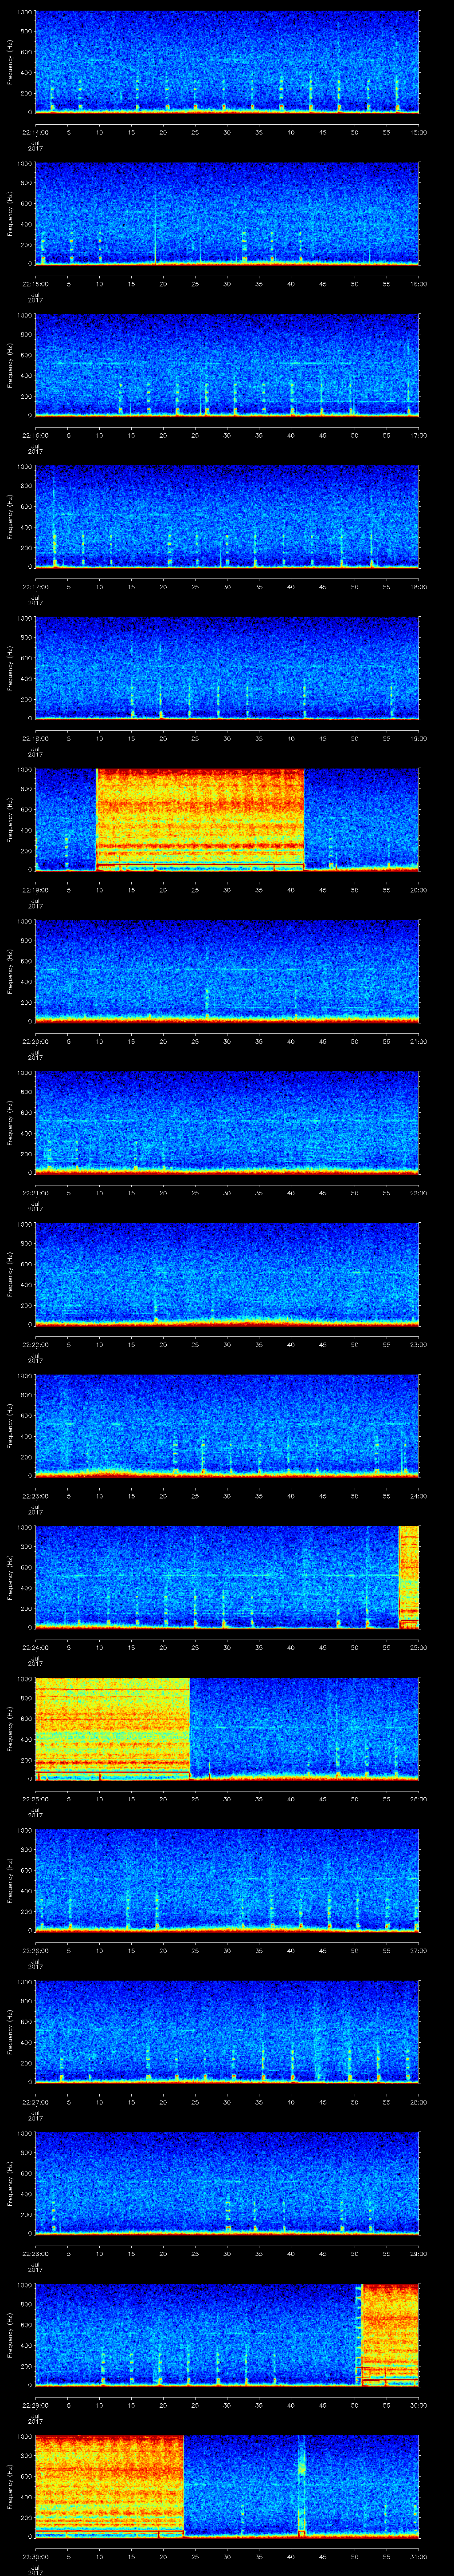Click the 30-second tick under the 22:16 spectrogram
The height and width of the screenshot is (2576, 454).
227,435
